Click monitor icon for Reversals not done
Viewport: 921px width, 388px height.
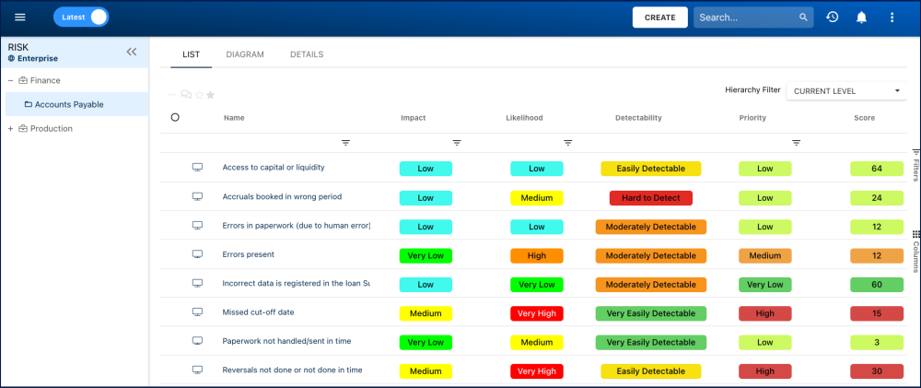[x=197, y=370]
